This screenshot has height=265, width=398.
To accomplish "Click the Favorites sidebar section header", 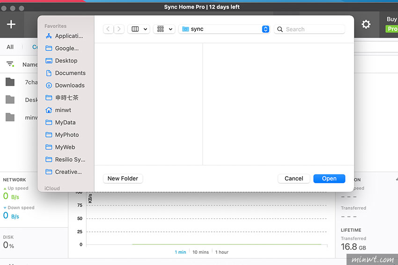I will [x=55, y=26].
